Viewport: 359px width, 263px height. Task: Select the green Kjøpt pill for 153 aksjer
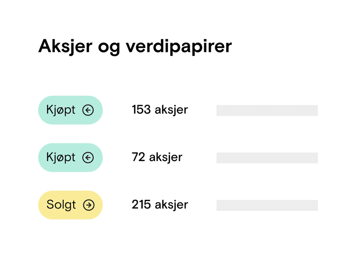coord(70,110)
